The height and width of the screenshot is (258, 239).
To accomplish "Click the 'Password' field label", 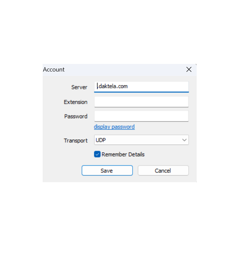I will 76,116.
